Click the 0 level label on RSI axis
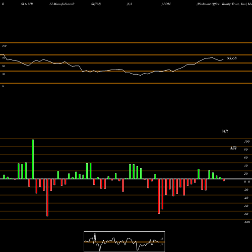252x252 pixels. coord(3,86)
